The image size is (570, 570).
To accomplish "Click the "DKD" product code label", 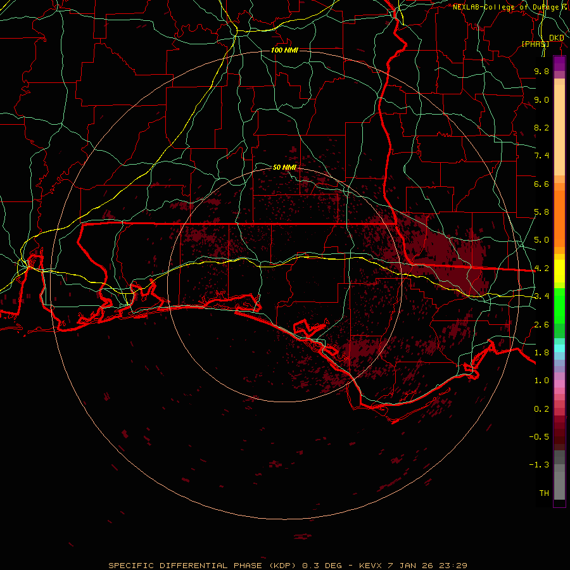I will point(556,38).
